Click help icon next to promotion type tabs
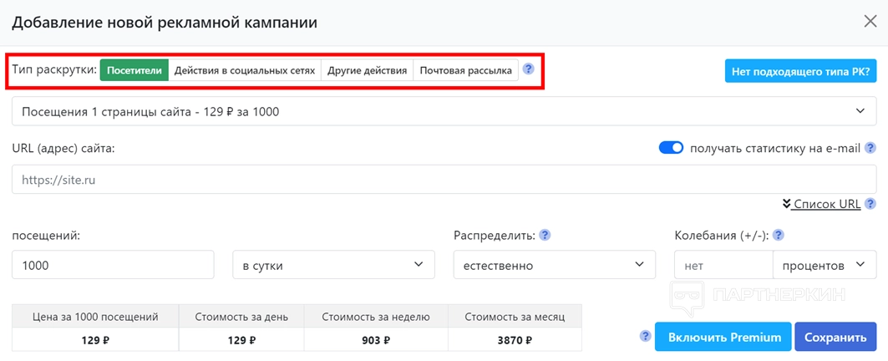The image size is (888, 361). tap(528, 69)
